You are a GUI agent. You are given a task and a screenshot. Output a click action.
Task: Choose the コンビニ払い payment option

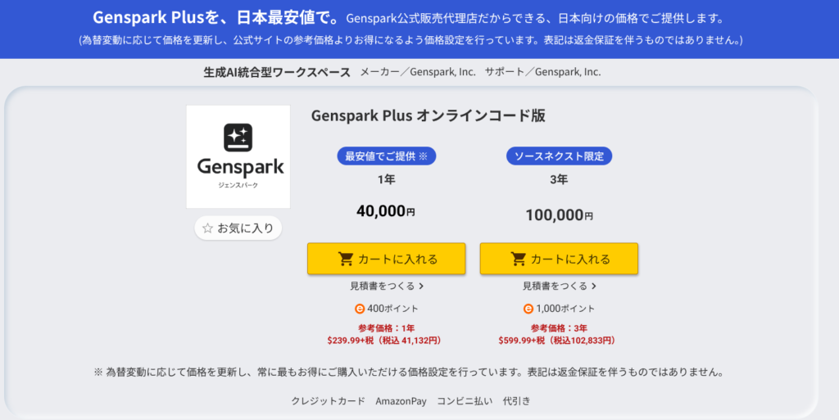(x=464, y=401)
